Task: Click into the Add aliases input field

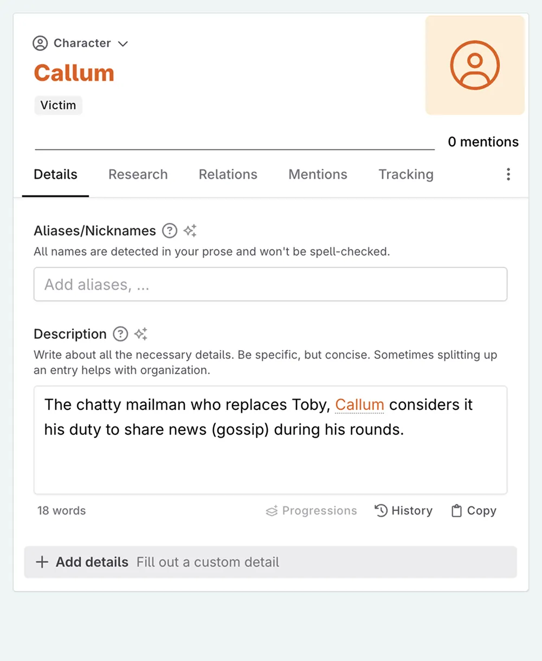Action: 270,284
